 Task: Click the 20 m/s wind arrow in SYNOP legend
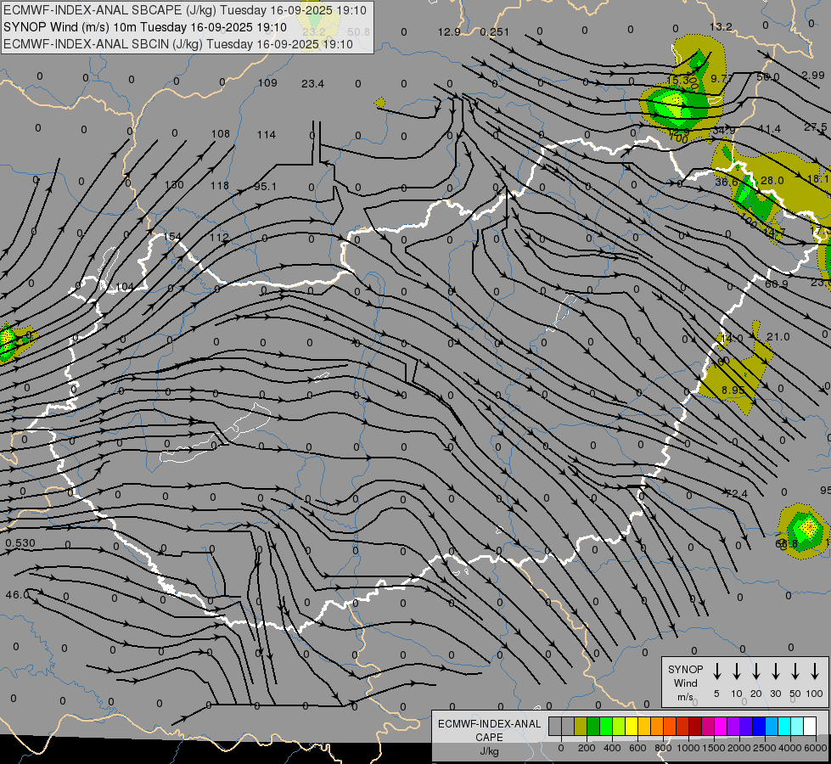coord(755,671)
